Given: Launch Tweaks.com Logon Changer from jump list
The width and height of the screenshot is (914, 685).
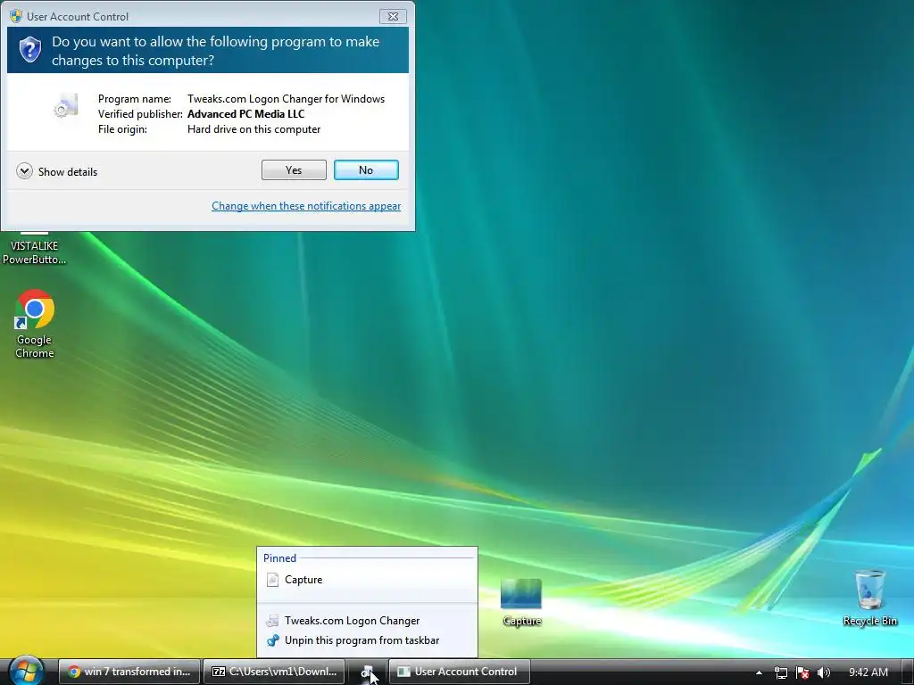Looking at the screenshot, I should click(x=367, y=621).
